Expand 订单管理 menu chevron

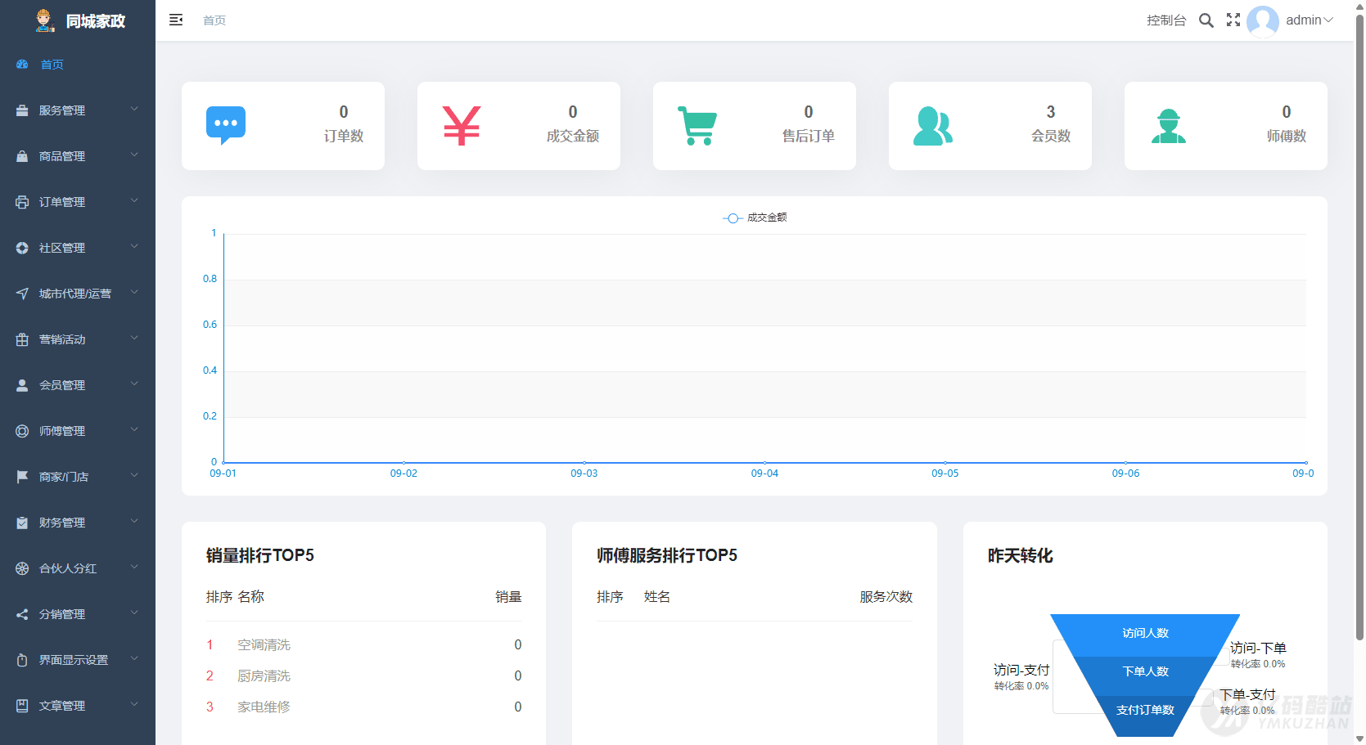pos(134,201)
